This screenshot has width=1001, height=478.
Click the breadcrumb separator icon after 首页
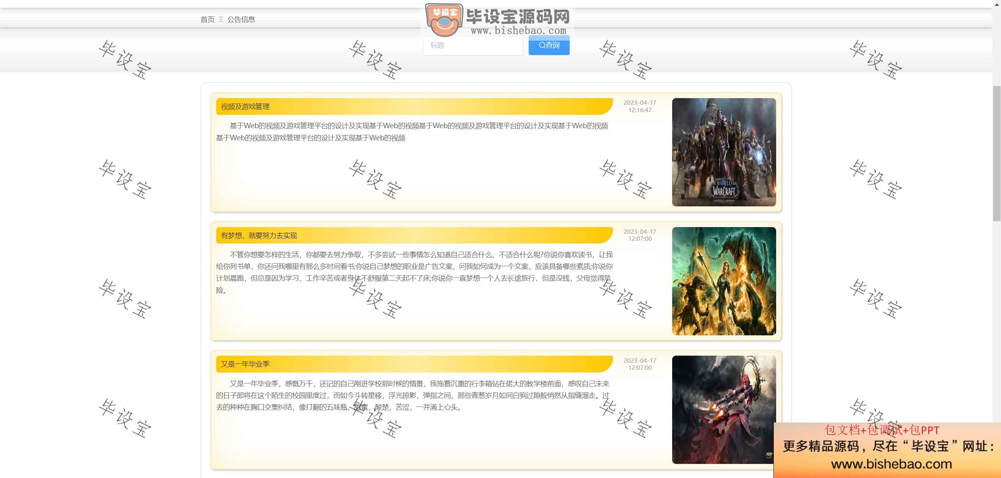(221, 19)
